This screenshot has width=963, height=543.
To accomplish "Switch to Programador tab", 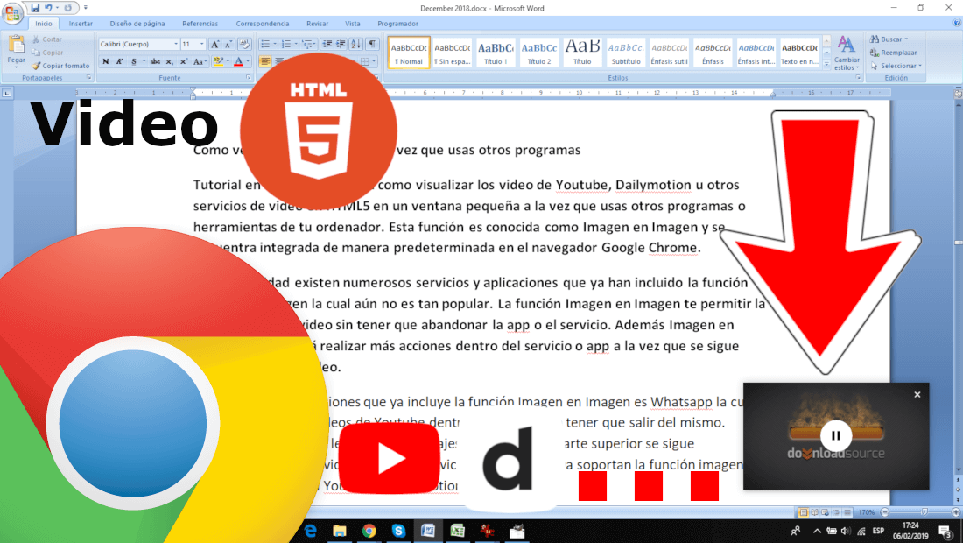I will 397,24.
